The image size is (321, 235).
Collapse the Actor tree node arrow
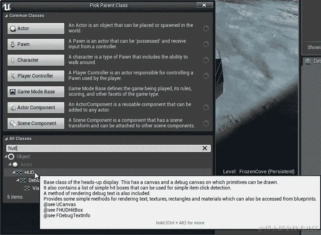(x=10, y=164)
